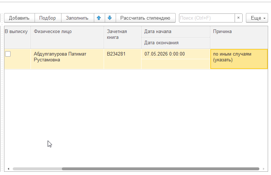Image resolution: width=271 pixels, height=175 pixels.
Task: Select the 'Причина' cell 'по иным случаям'
Action: tap(239, 59)
